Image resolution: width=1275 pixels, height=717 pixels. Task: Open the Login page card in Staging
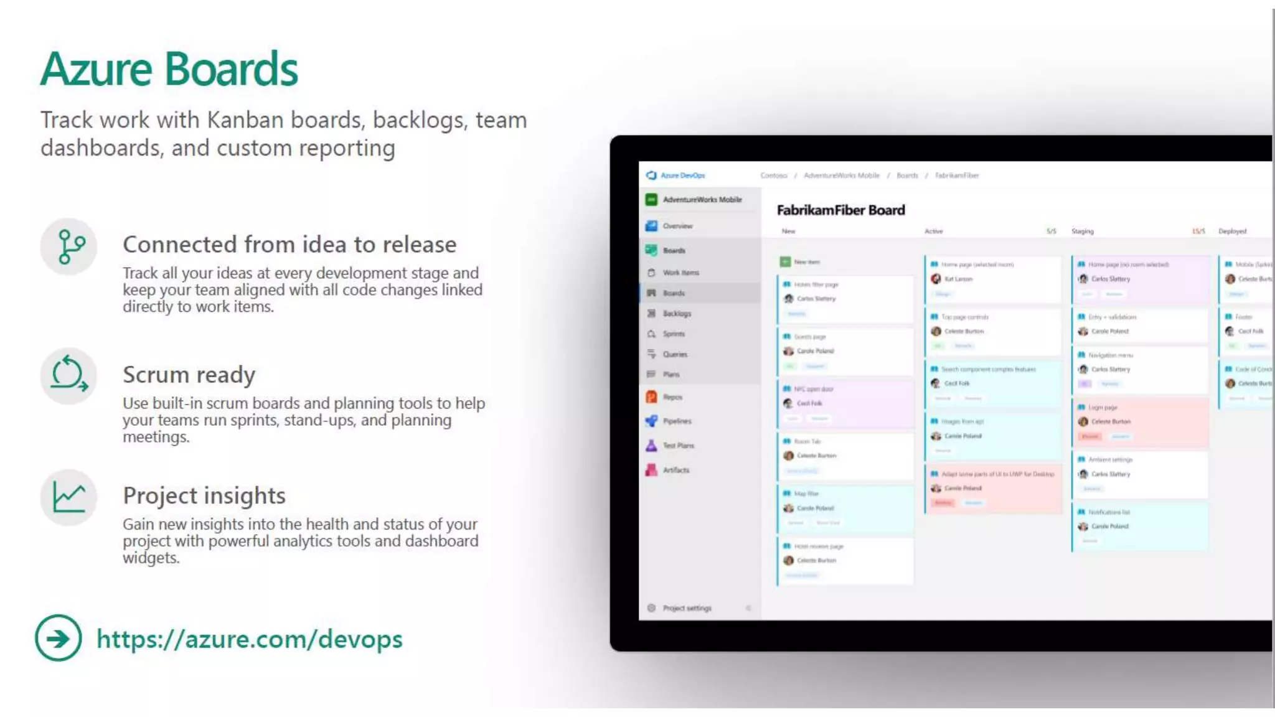tap(1103, 408)
